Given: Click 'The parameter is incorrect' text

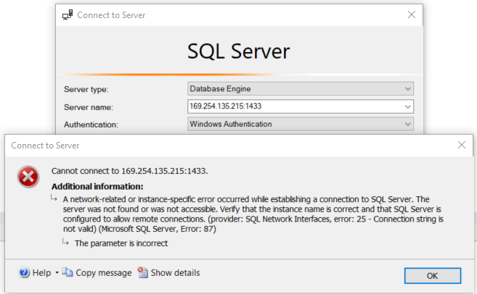Looking at the screenshot, I should click(121, 243).
